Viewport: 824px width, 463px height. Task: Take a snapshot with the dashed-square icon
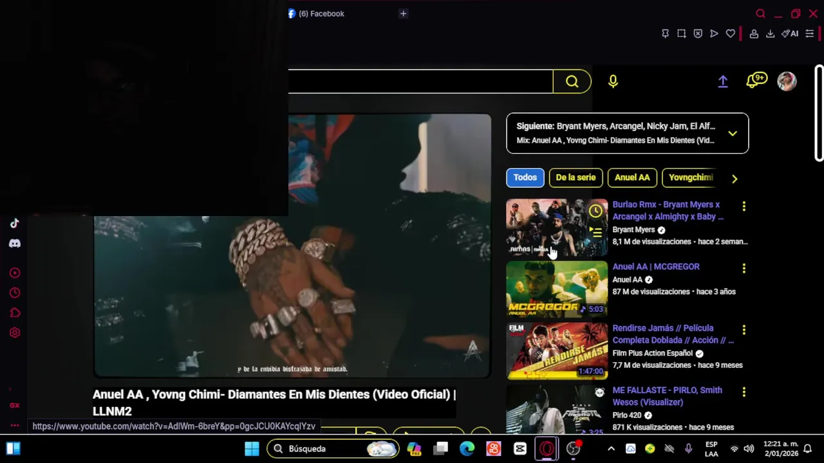(x=681, y=33)
